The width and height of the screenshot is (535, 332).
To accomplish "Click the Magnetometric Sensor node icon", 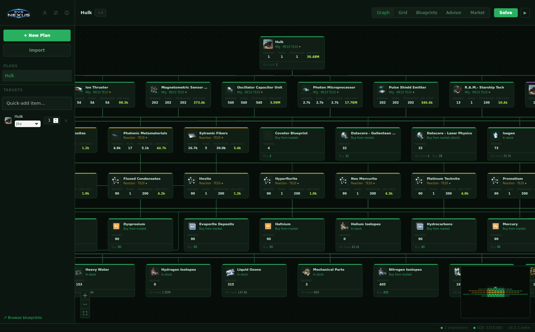I will 154,90.
